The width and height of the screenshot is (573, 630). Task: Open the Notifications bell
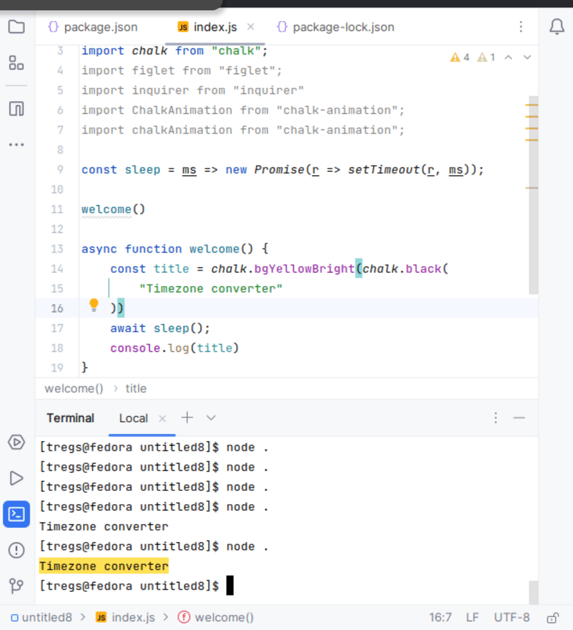coord(556,27)
